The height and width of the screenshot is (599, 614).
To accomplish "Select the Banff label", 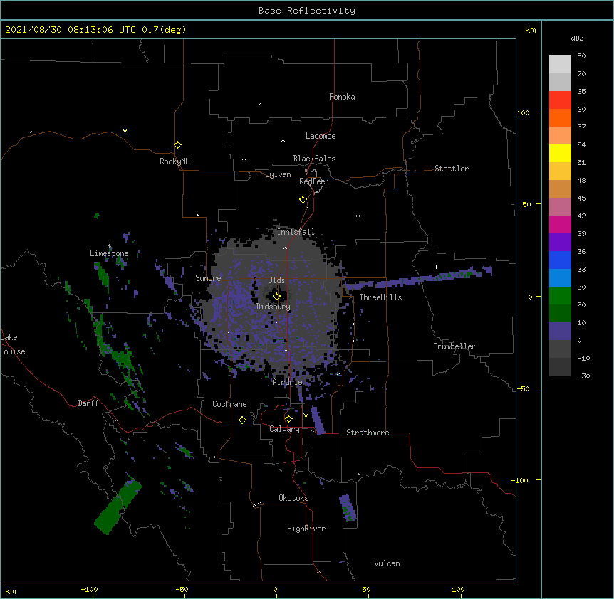I will tap(88, 403).
